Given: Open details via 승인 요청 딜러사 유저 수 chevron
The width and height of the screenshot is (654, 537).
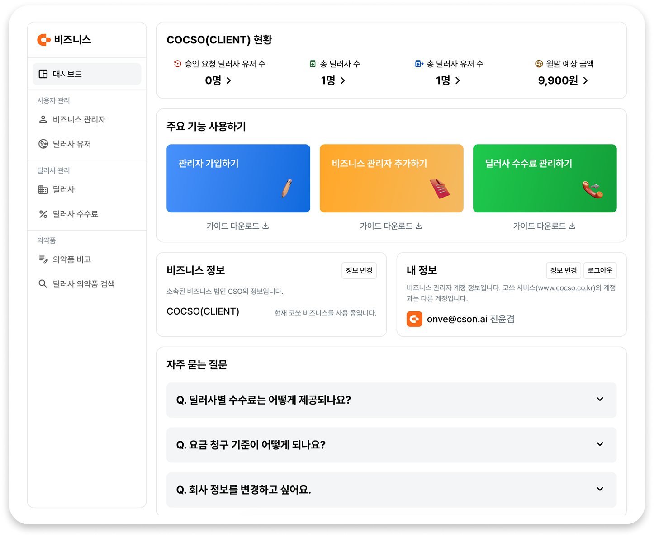Looking at the screenshot, I should [229, 80].
